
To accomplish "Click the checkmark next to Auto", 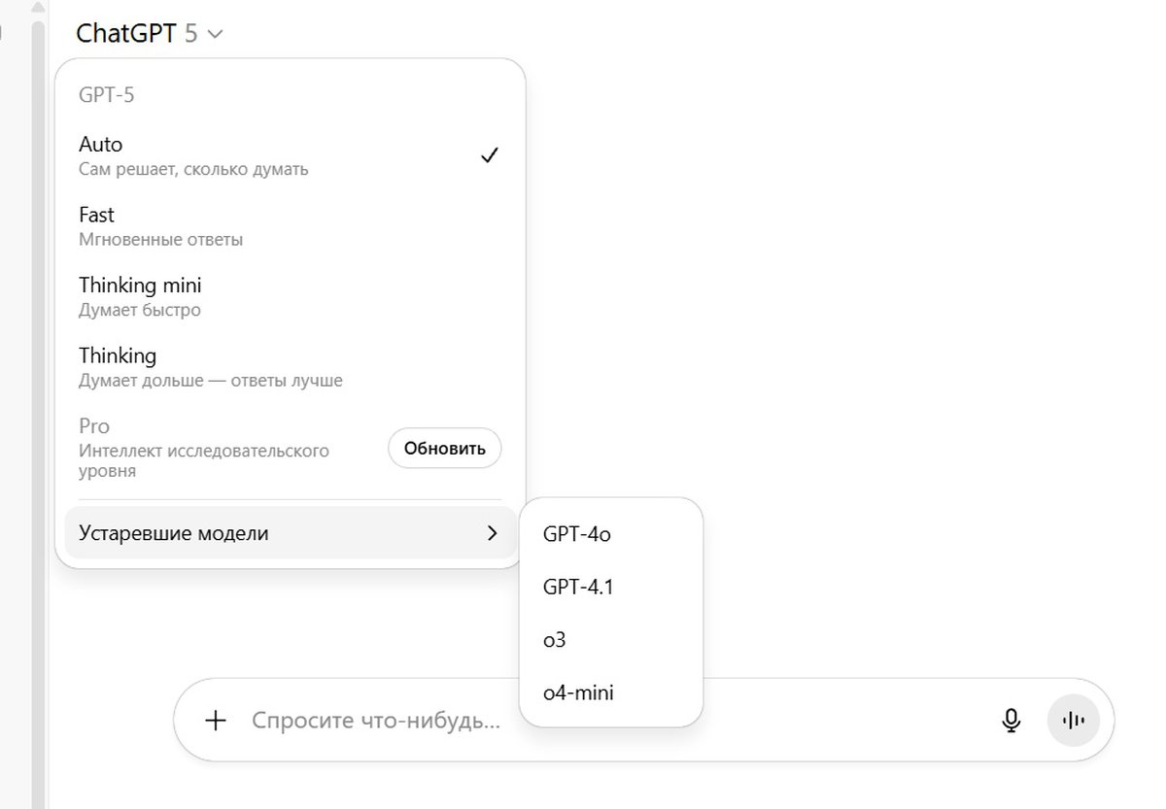I will point(490,155).
